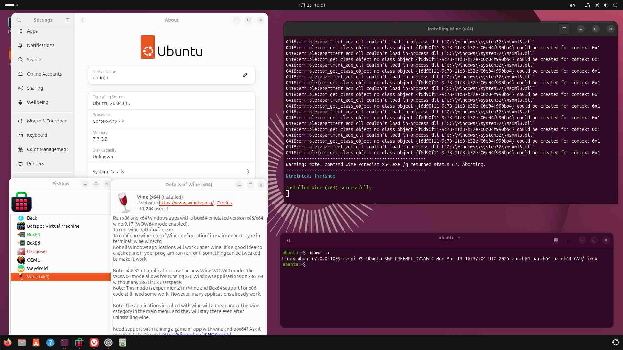Open Pi-Apps from the dock

point(79,343)
